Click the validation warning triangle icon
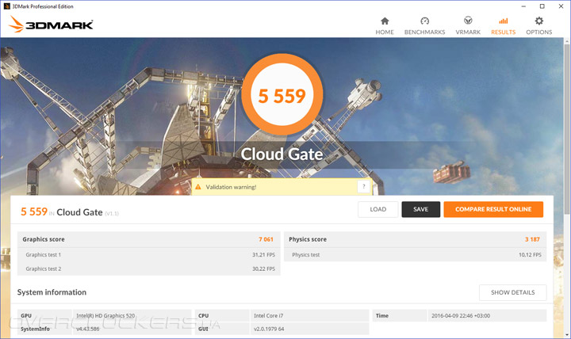This screenshot has height=339, width=571. point(198,187)
